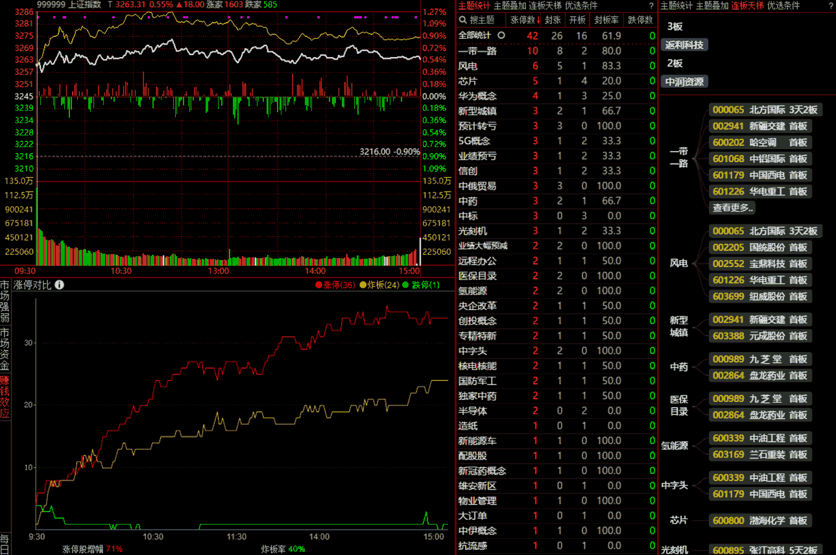836x555 pixels.
Task: Open 连板天梯 tab above the 搜主题 table
Action: [x=545, y=5]
